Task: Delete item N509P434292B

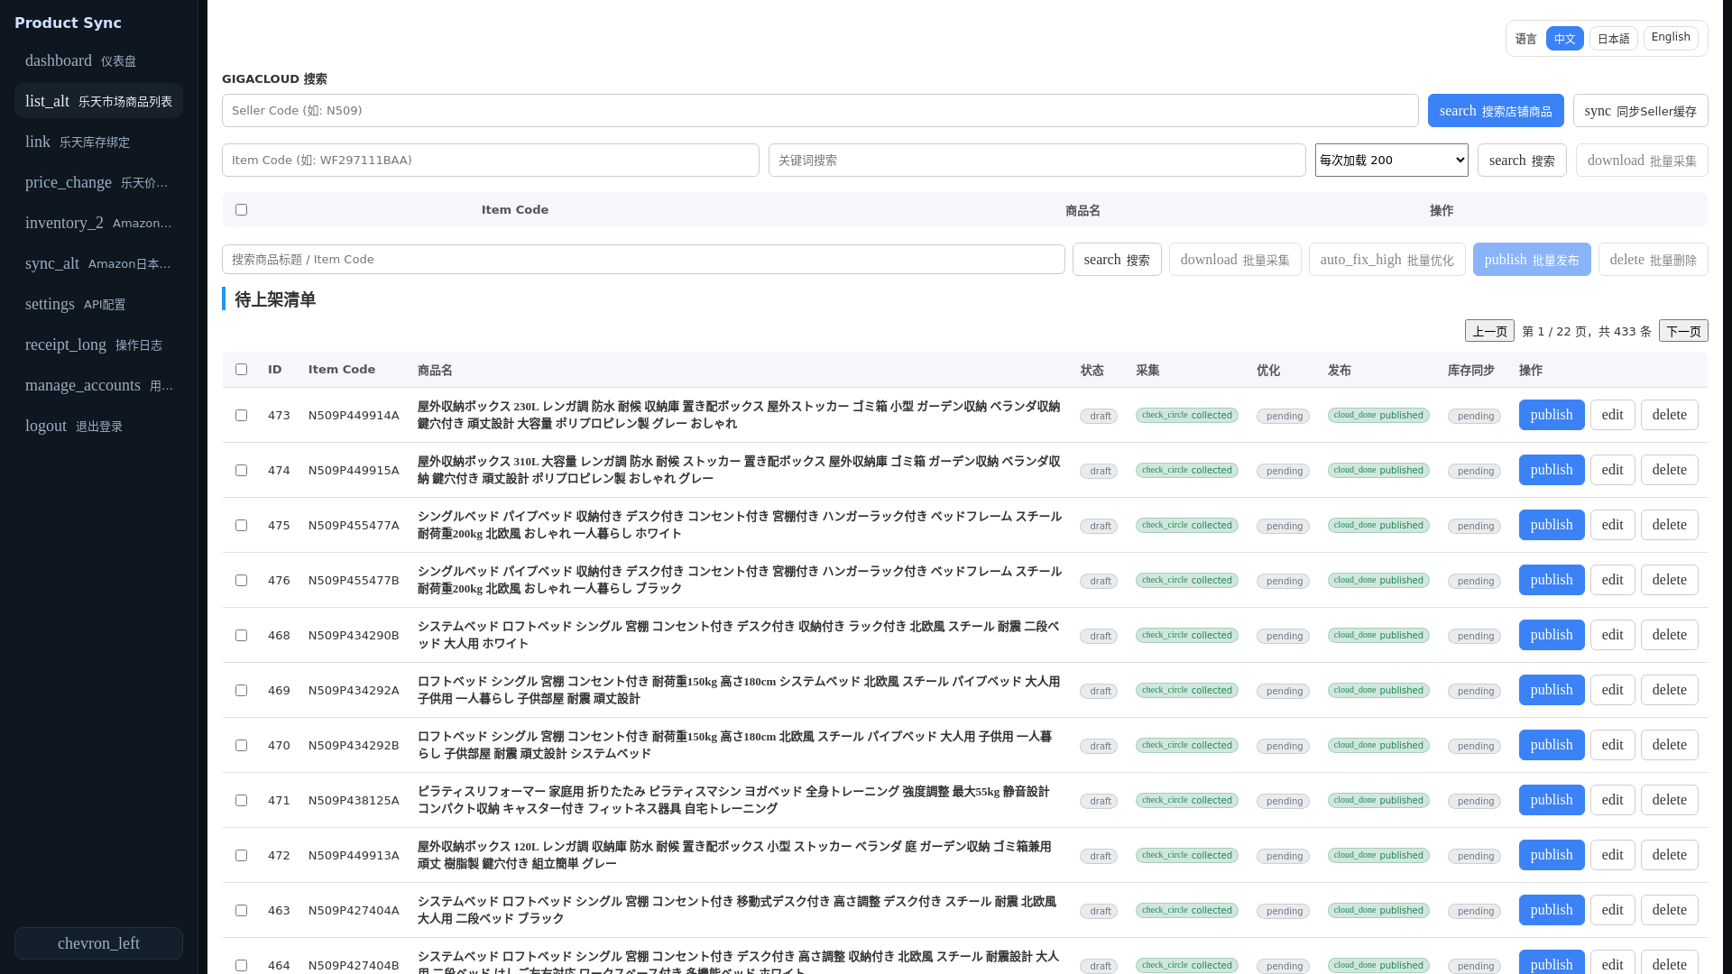Action: pos(1670,745)
